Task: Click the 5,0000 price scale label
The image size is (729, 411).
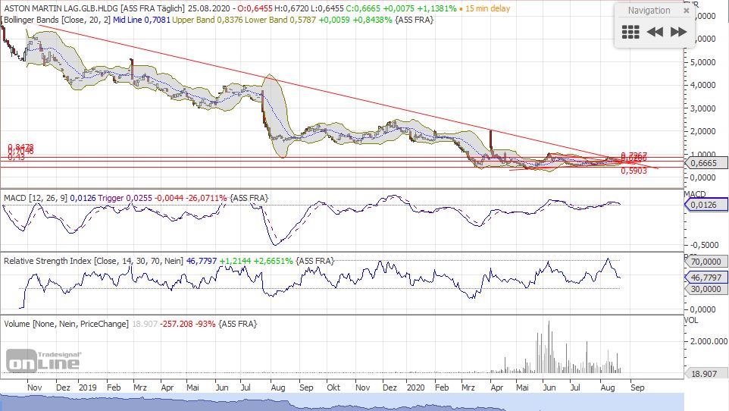Action: pos(702,62)
